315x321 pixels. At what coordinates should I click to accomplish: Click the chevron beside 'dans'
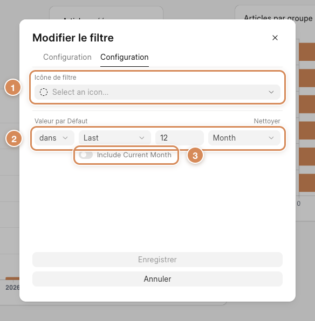point(65,138)
